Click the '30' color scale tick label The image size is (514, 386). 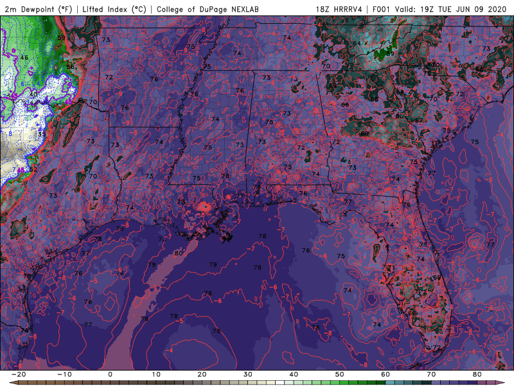[x=248, y=374]
